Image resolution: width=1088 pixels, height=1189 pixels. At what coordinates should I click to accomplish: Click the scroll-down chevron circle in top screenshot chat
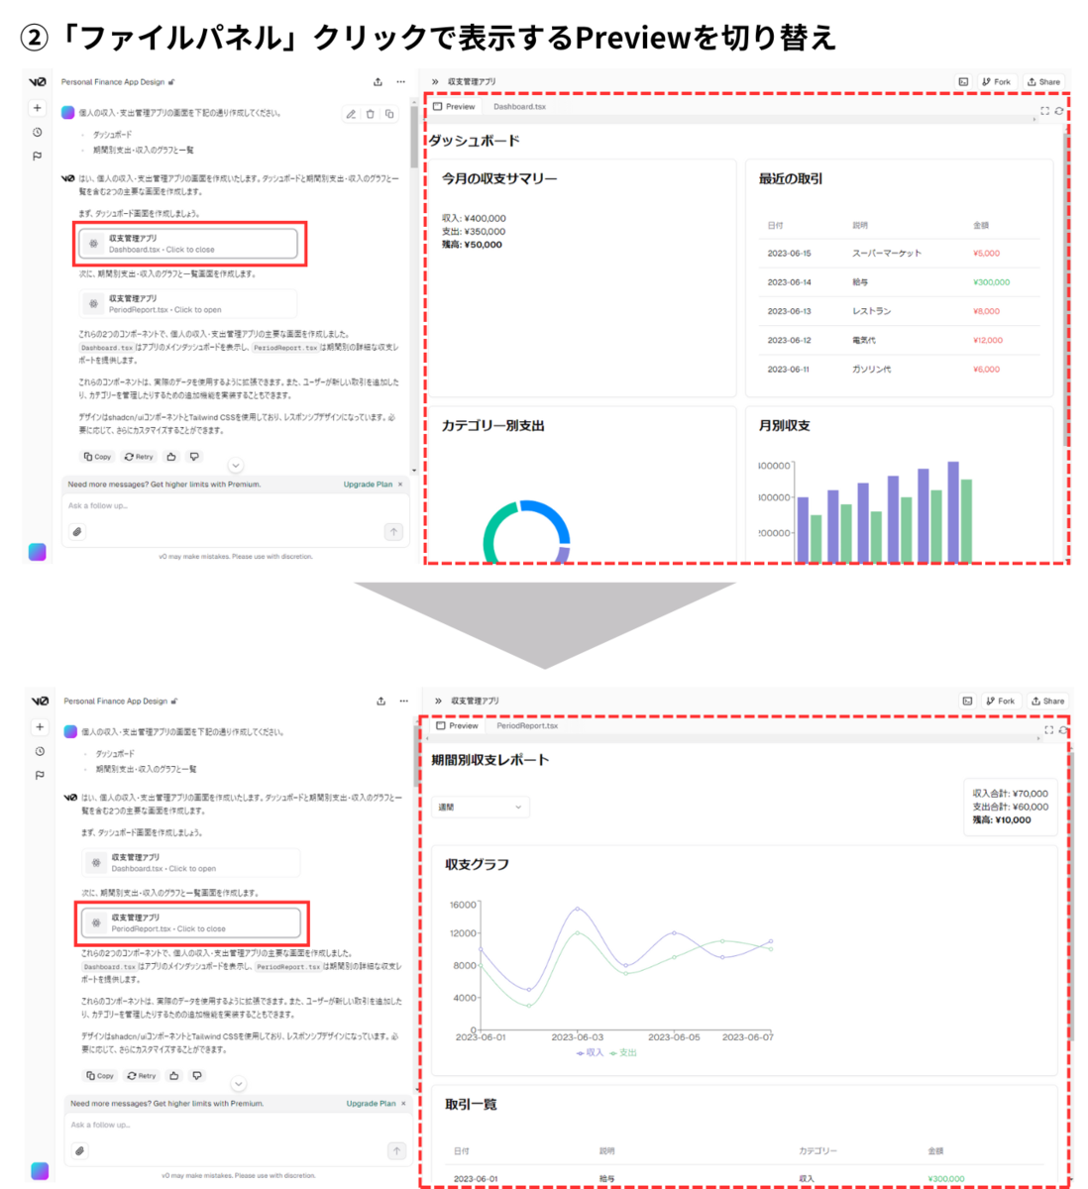[235, 466]
